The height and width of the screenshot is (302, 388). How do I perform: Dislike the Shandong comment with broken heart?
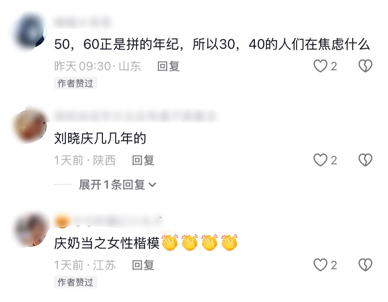coord(365,66)
